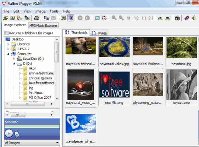
Task: Open the Edit menu
Action: [16, 11]
